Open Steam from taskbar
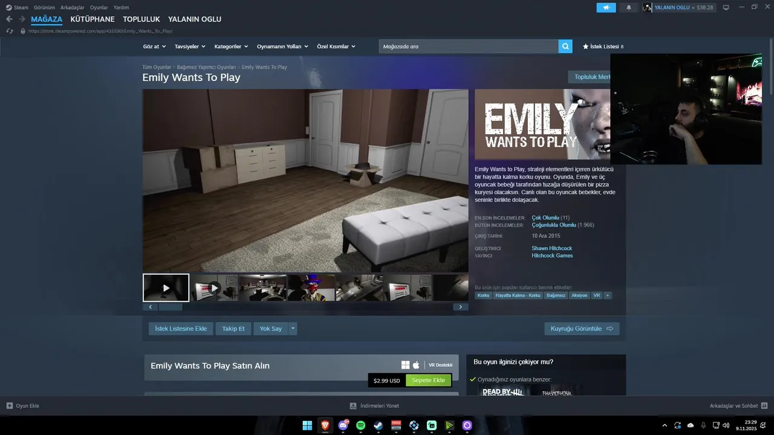The width and height of the screenshot is (774, 435). [x=379, y=425]
